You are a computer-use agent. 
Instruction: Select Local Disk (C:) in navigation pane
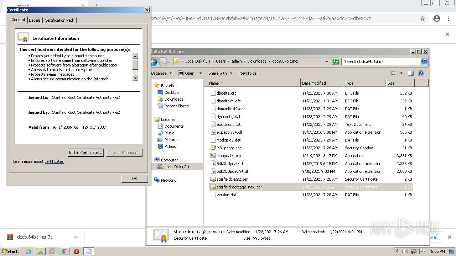176,167
